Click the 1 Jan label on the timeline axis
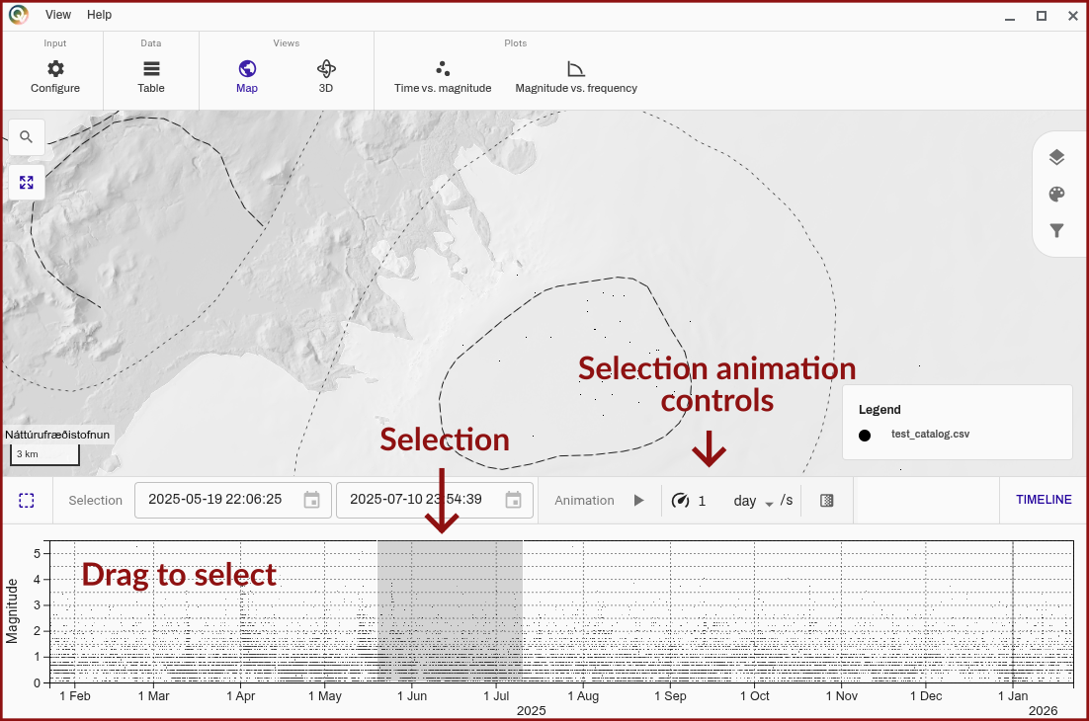 click(1013, 696)
